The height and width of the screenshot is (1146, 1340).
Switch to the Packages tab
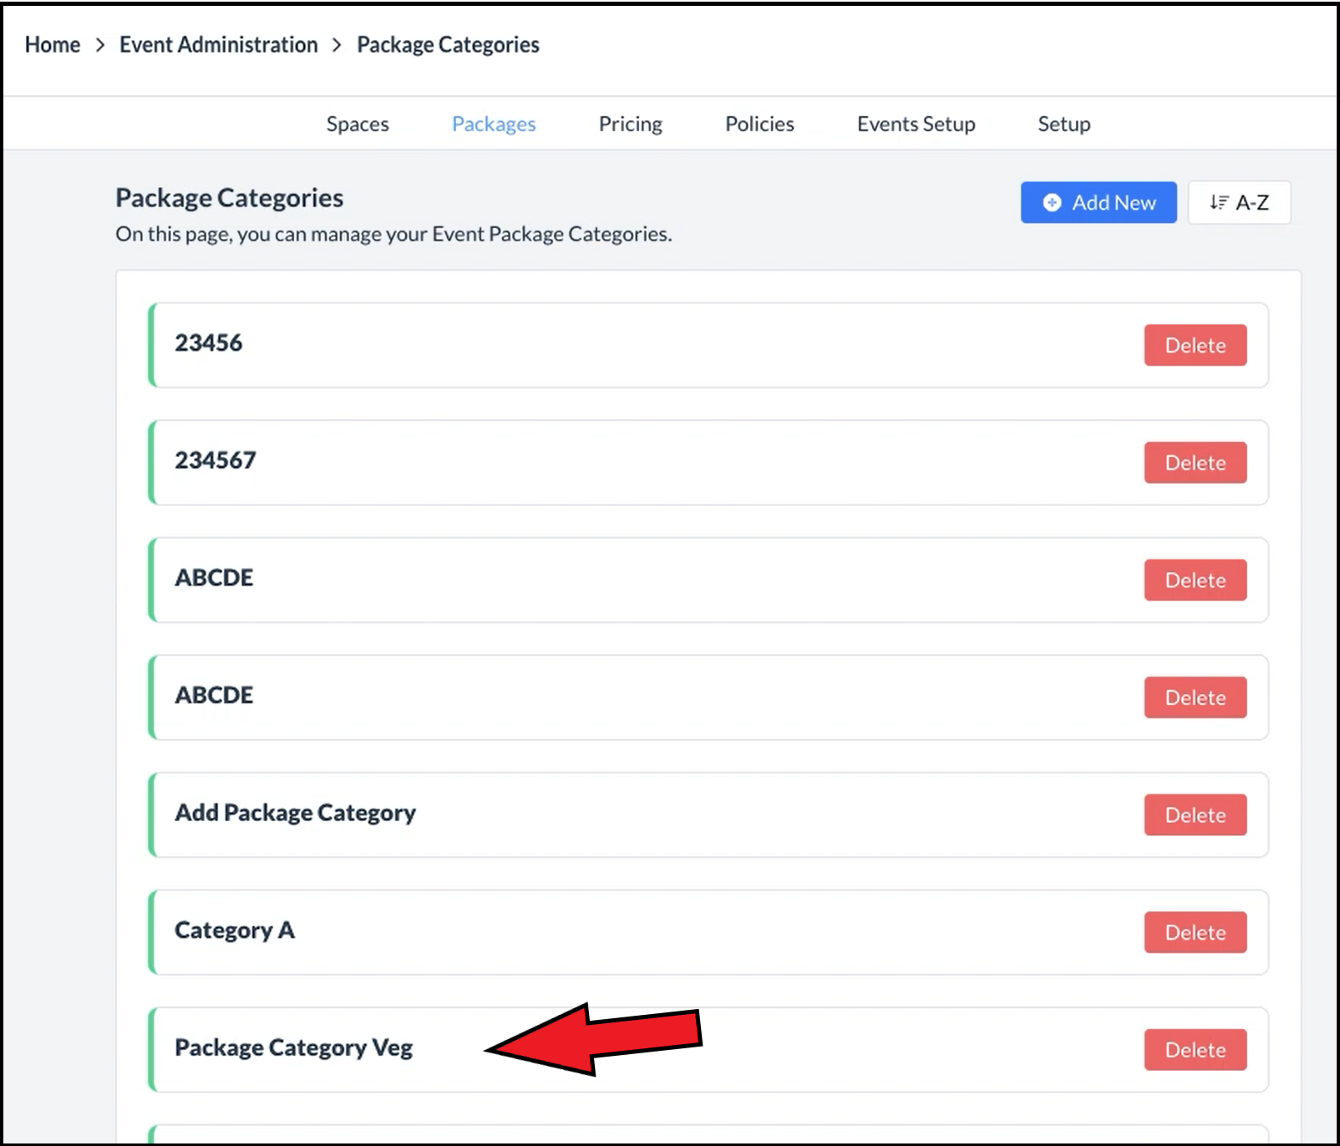pos(494,124)
